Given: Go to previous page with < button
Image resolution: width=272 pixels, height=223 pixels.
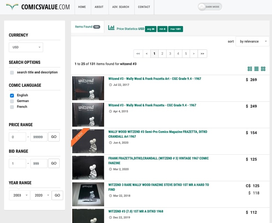Looking at the screenshot, I should [146, 54].
